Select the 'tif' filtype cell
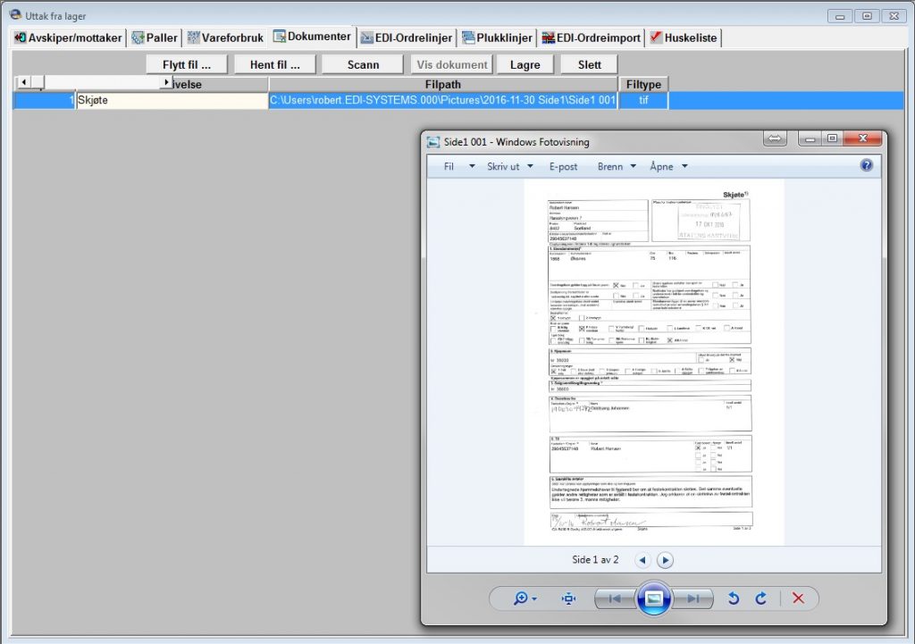The width and height of the screenshot is (915, 644). pos(643,100)
